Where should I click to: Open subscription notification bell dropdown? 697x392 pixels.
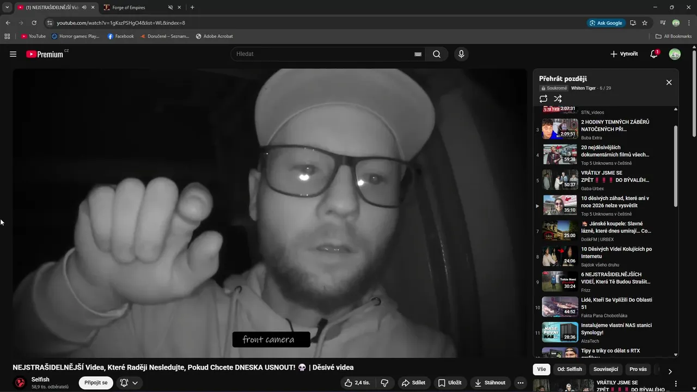(129, 383)
